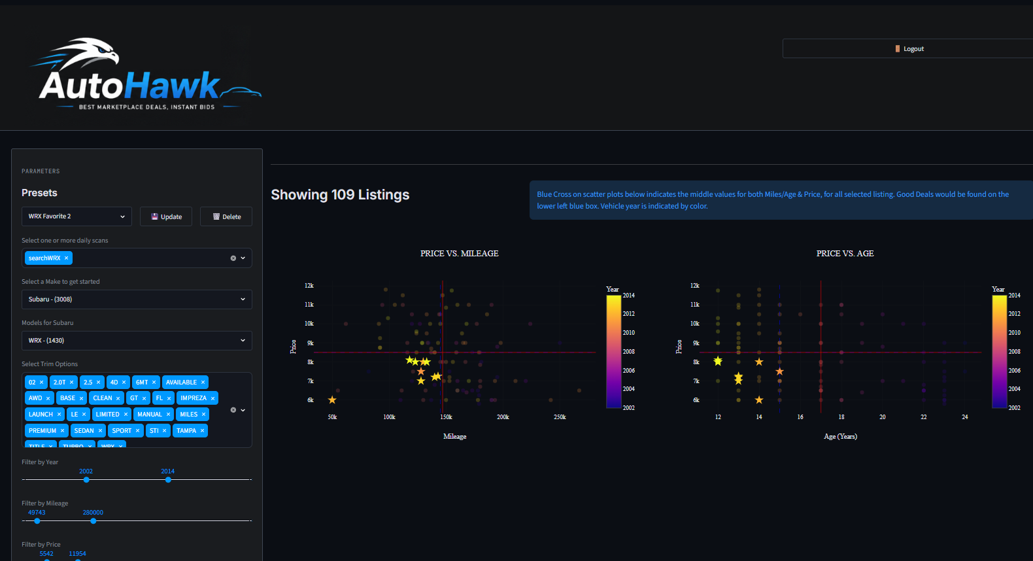Remove the CLEAN trim tag
This screenshot has width=1033, height=561.
(x=118, y=398)
